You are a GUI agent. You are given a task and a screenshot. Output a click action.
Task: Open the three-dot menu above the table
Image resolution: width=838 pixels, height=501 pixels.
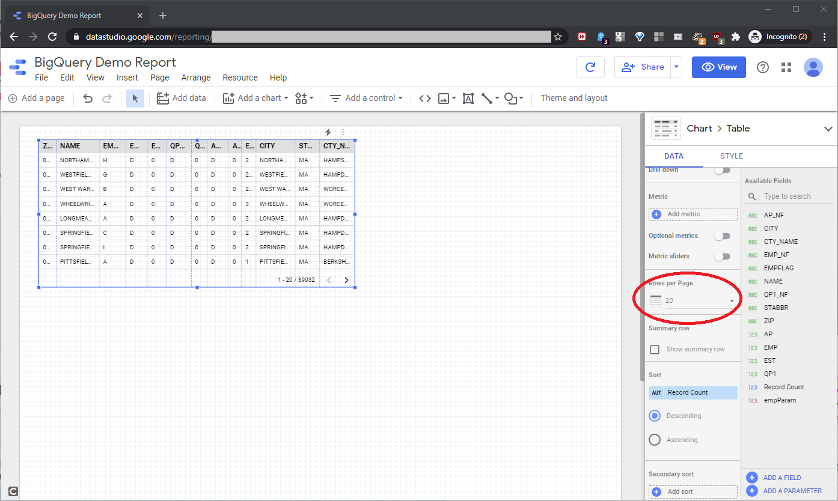tap(343, 132)
